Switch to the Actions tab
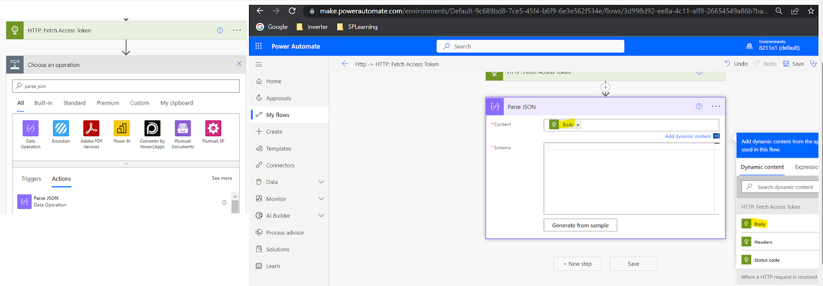The image size is (823, 286). [x=61, y=178]
